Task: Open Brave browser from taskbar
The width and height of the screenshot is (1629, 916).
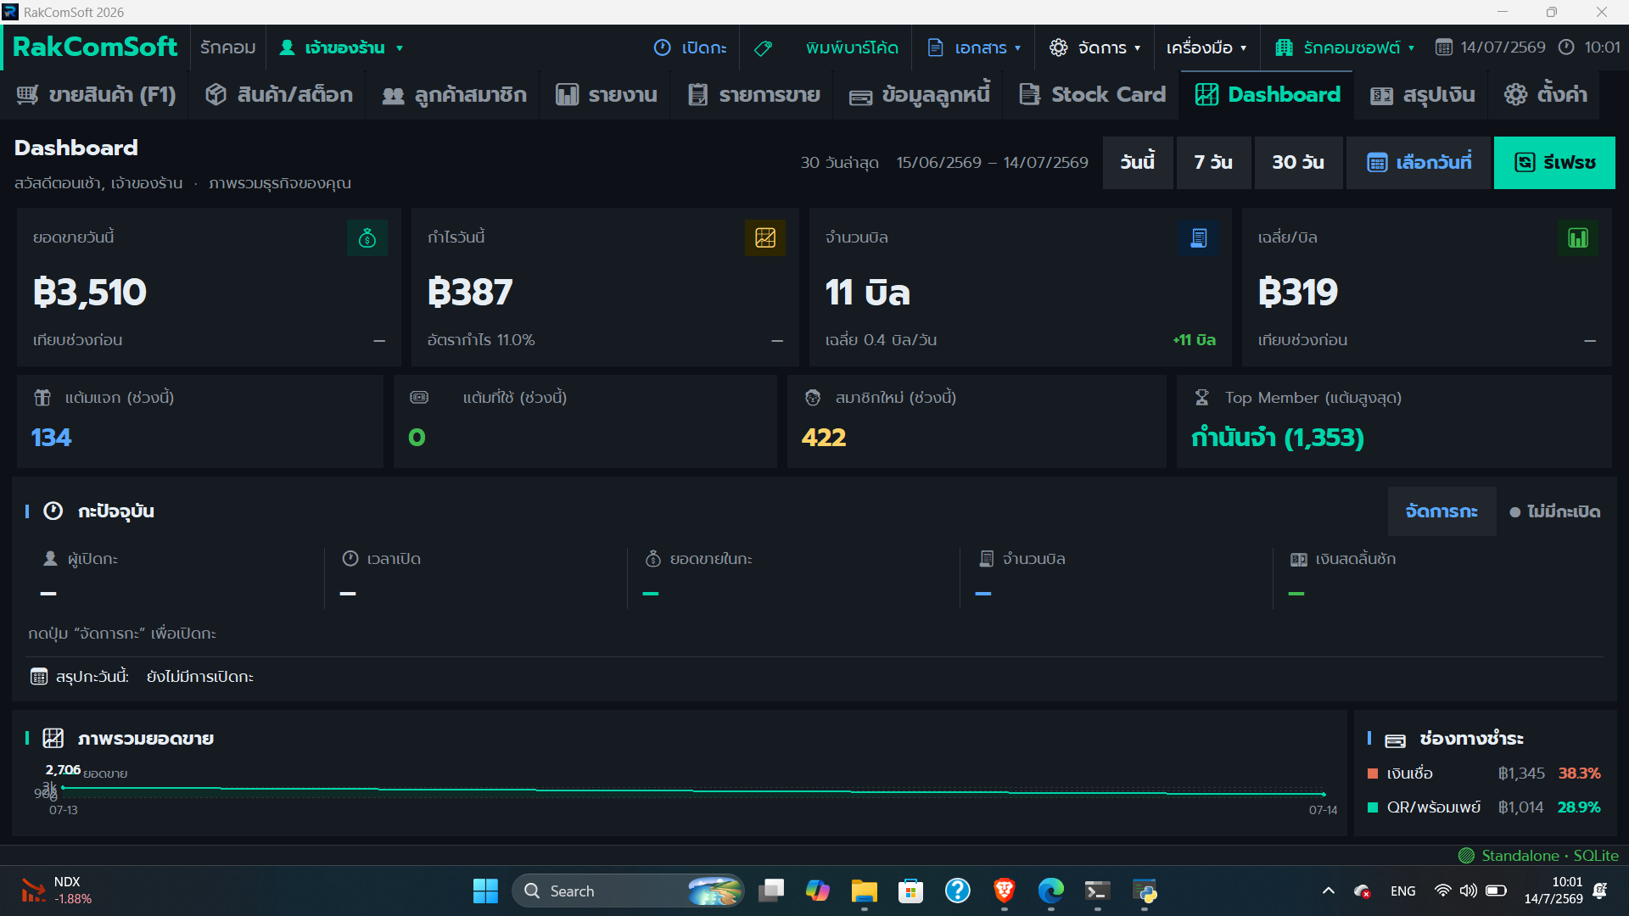Action: (1005, 891)
